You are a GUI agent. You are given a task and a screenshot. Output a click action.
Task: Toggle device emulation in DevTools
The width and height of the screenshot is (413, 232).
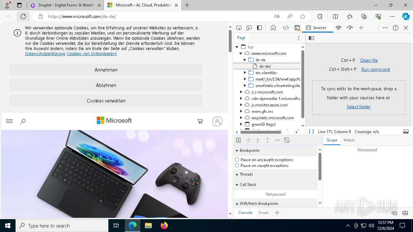(x=249, y=28)
